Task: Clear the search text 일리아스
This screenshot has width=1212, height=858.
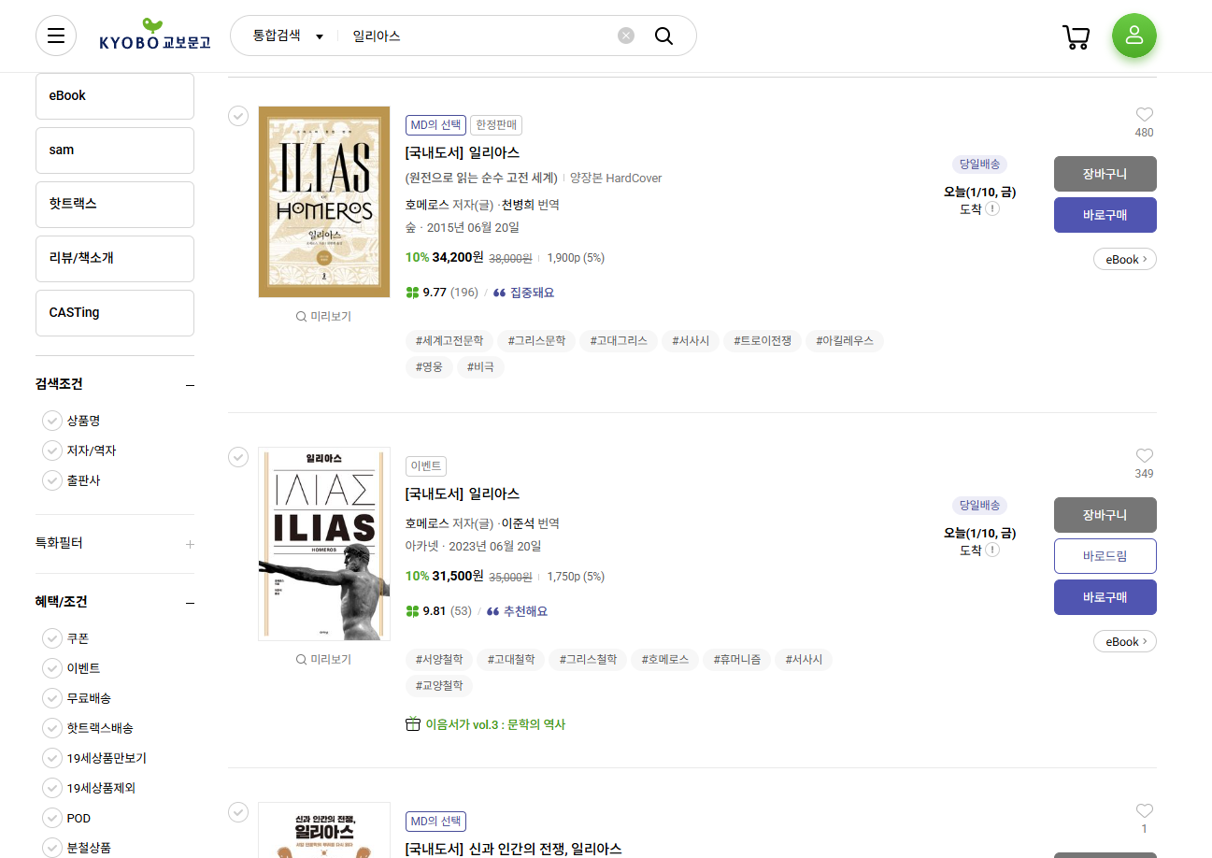Action: coord(626,36)
